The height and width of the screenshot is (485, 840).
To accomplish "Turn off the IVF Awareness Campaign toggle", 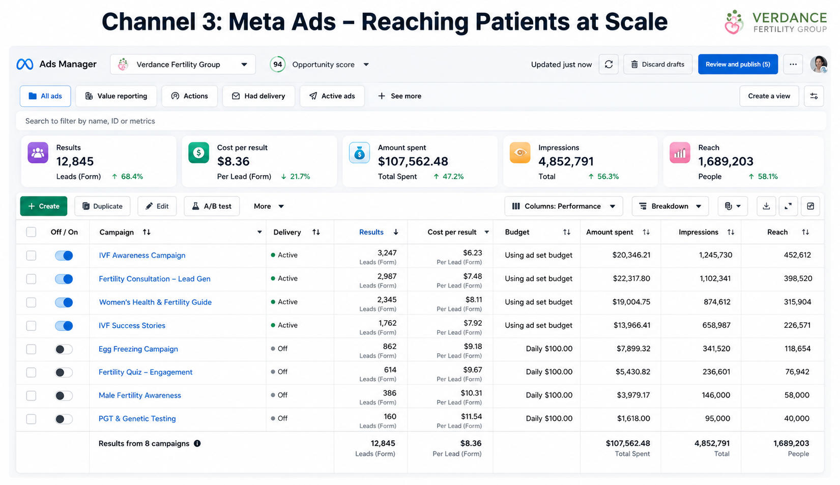I will (64, 255).
